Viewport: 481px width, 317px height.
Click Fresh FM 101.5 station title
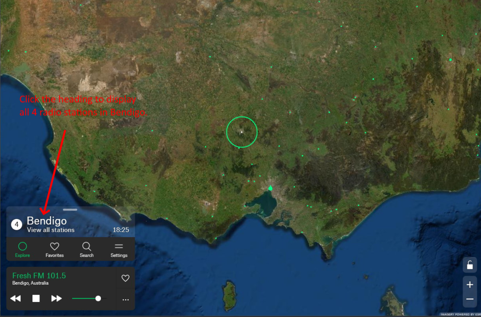point(39,276)
